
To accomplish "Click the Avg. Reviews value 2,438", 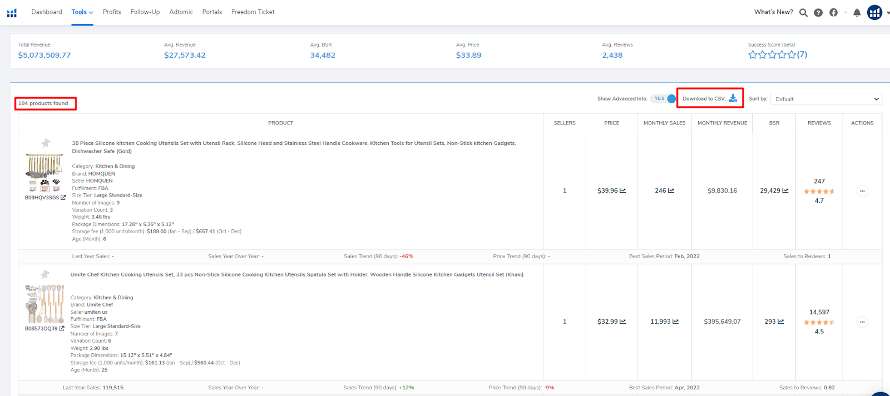I will 612,55.
